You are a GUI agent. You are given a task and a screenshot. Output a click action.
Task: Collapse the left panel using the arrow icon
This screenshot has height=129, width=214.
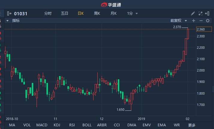coord(9,13)
